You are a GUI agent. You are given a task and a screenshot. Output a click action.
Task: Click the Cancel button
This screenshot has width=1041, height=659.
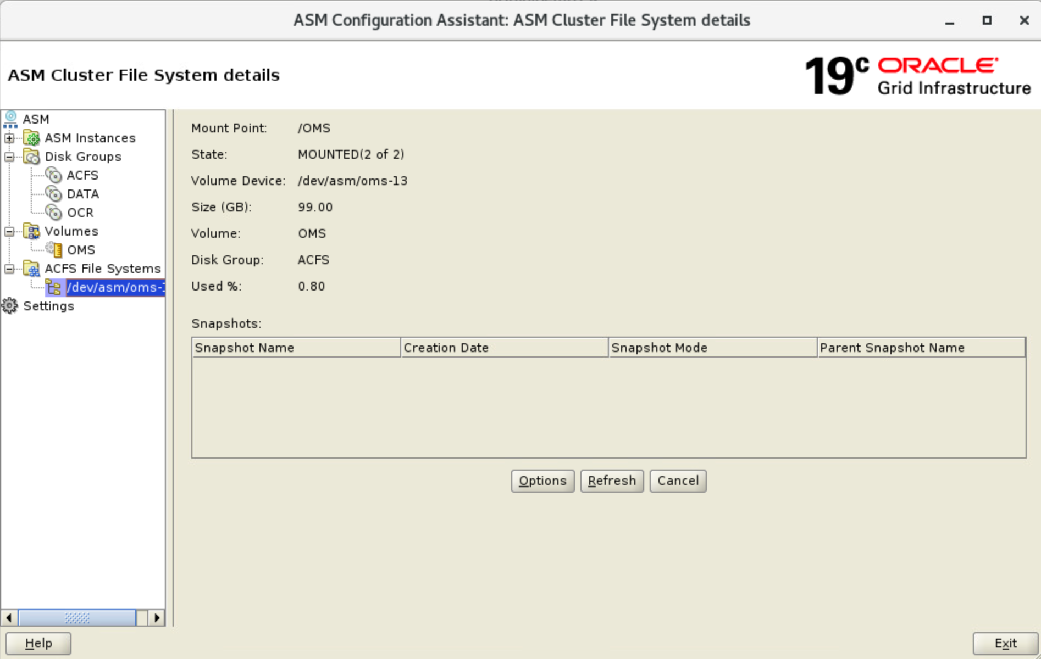678,481
